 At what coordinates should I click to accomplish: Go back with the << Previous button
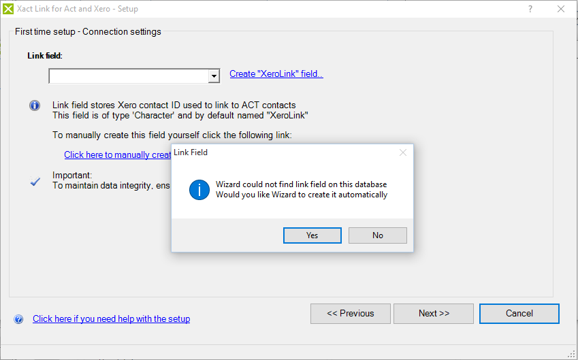click(x=350, y=314)
